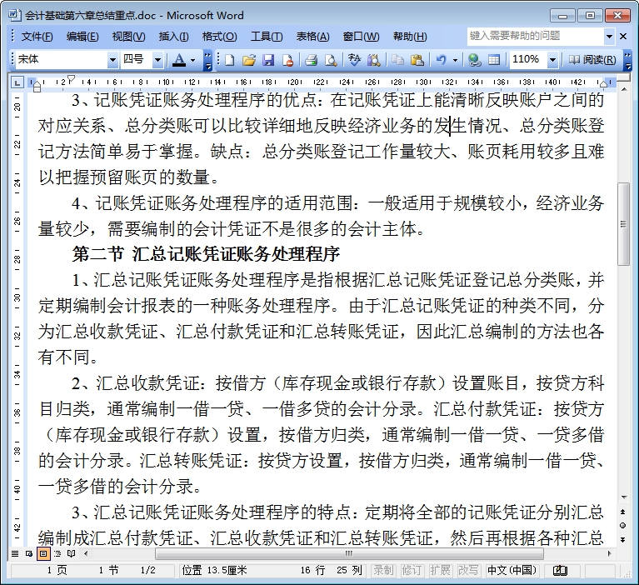This screenshot has width=639, height=585.
Task: Expand the formatting toolbar options chevron
Action: pyautogui.click(x=207, y=60)
